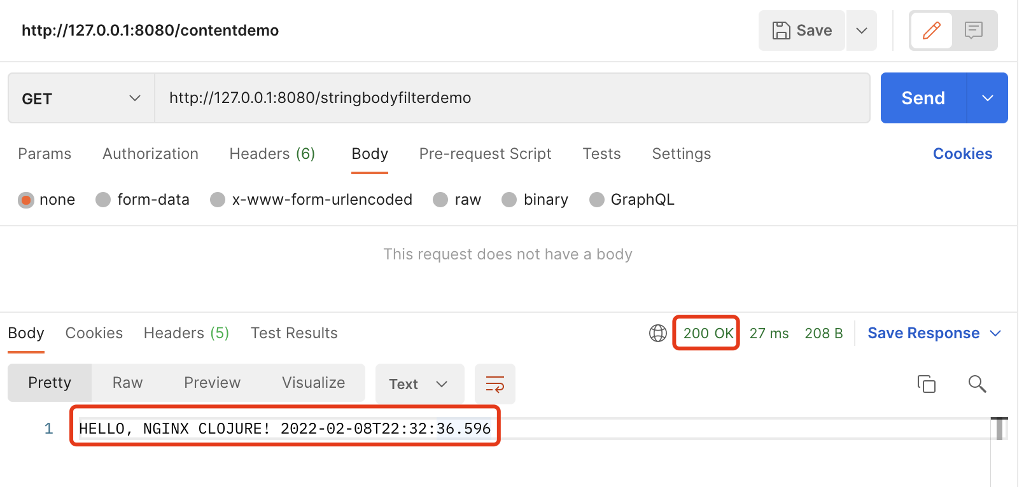
Task: Expand the Send button dropdown arrow
Action: click(987, 99)
